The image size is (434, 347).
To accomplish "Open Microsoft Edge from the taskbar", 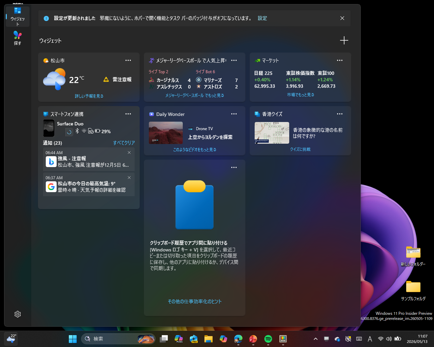I will click(x=238, y=339).
